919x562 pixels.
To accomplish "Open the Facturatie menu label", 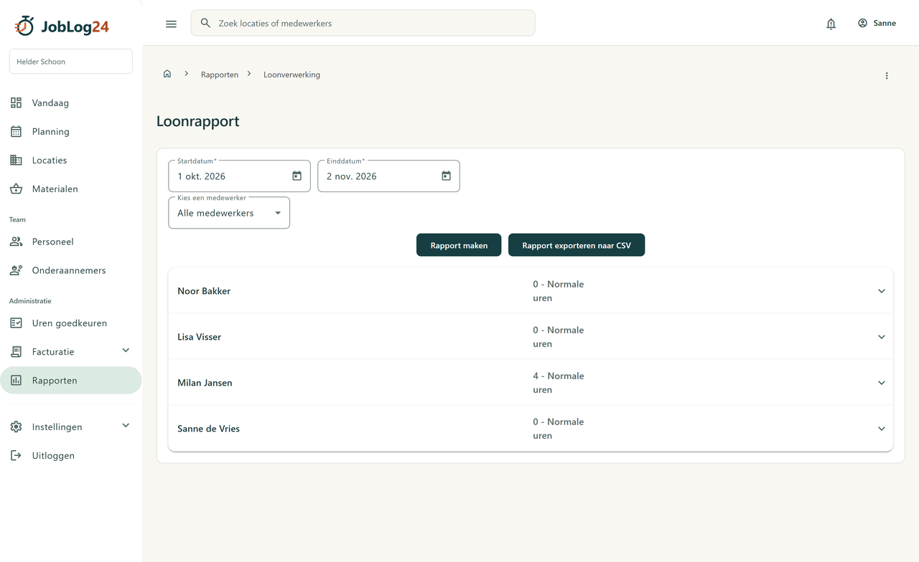I will click(x=53, y=352).
